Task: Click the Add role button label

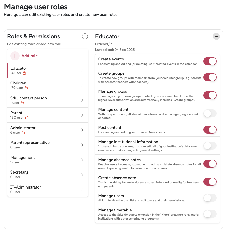Action: point(29,56)
